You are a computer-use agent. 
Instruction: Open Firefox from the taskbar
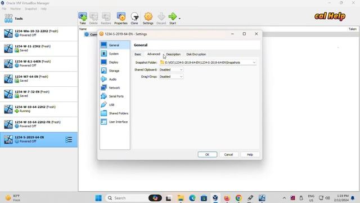click(x=227, y=198)
